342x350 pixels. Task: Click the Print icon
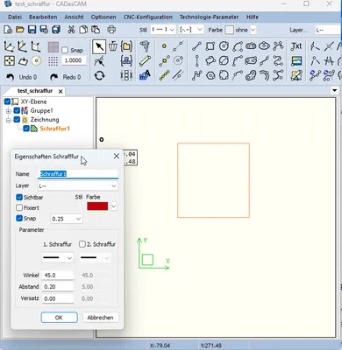tap(111, 30)
